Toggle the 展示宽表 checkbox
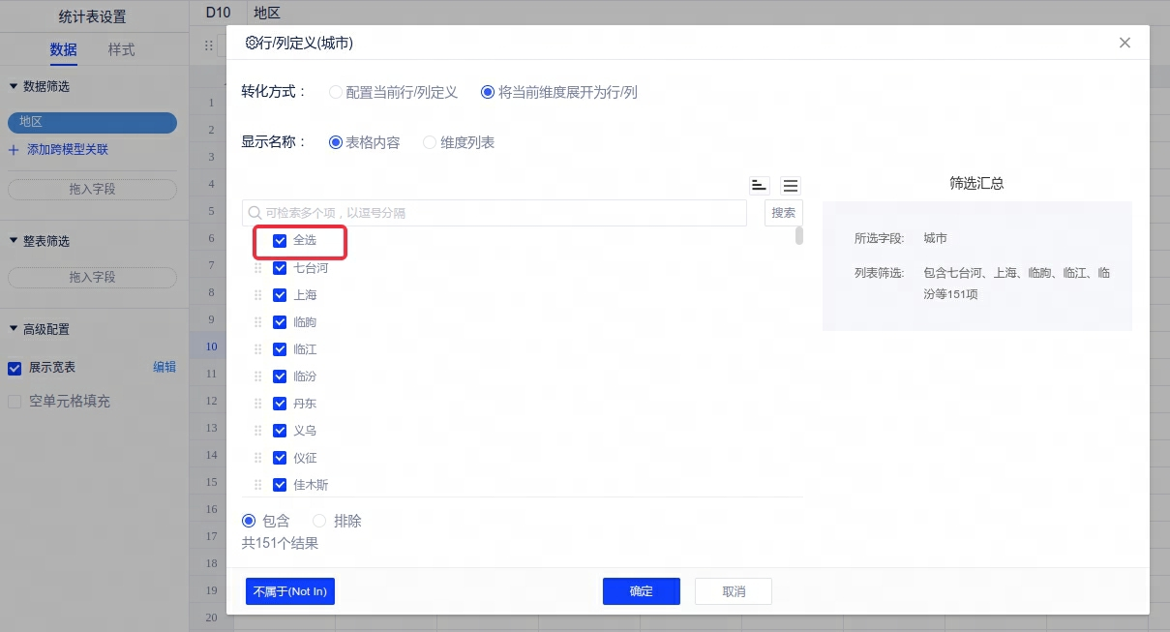This screenshot has width=1170, height=632. click(15, 368)
